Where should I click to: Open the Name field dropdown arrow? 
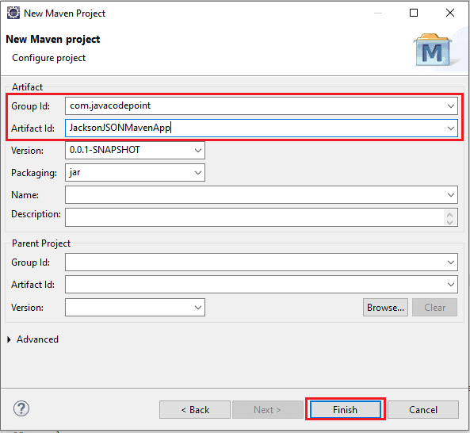point(450,195)
